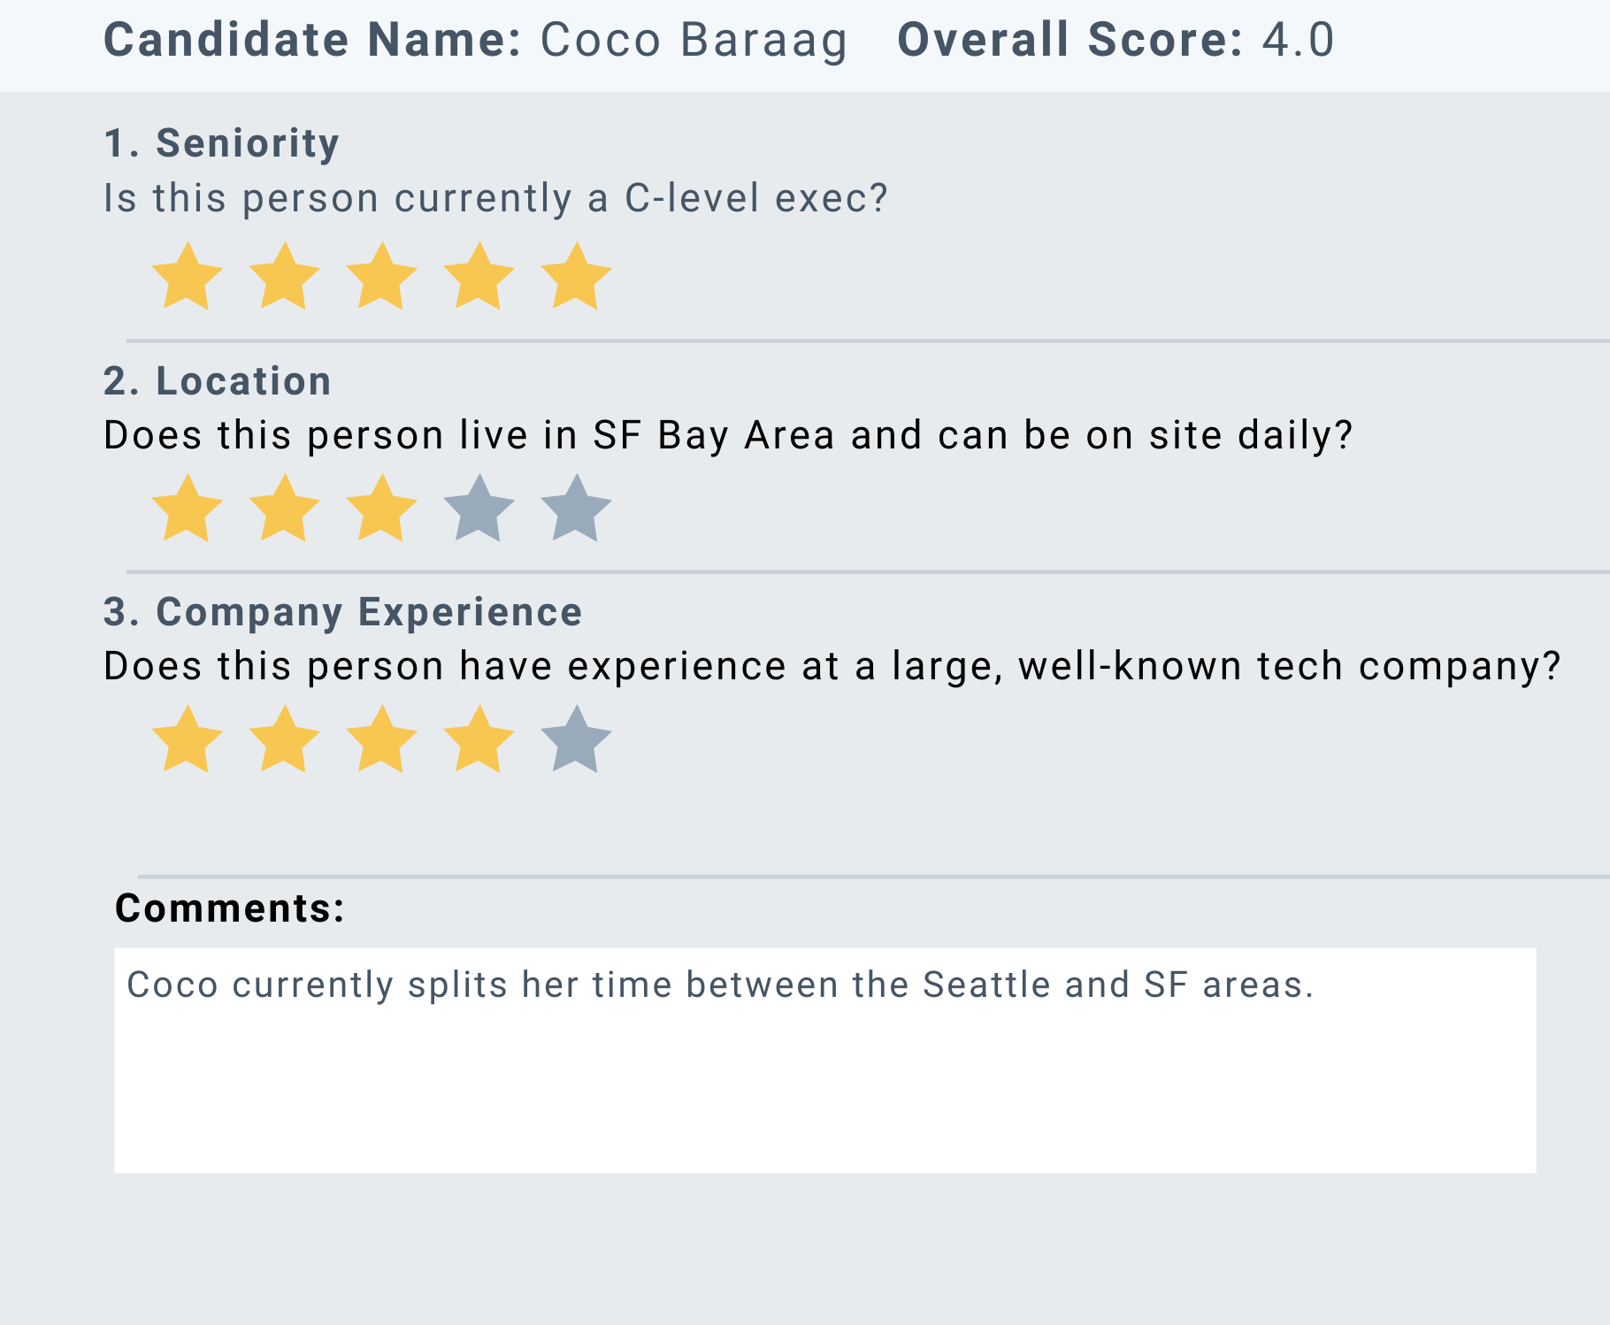Click the Overall Score value 4.0
The height and width of the screenshot is (1325, 1610).
coord(1297,39)
